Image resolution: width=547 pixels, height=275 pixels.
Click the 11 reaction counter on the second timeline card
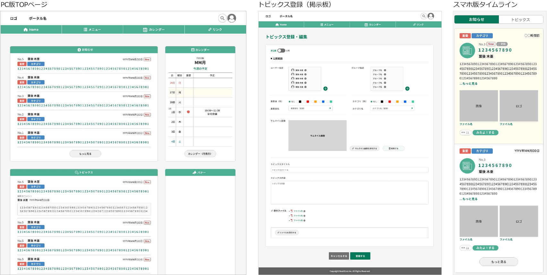465,248
